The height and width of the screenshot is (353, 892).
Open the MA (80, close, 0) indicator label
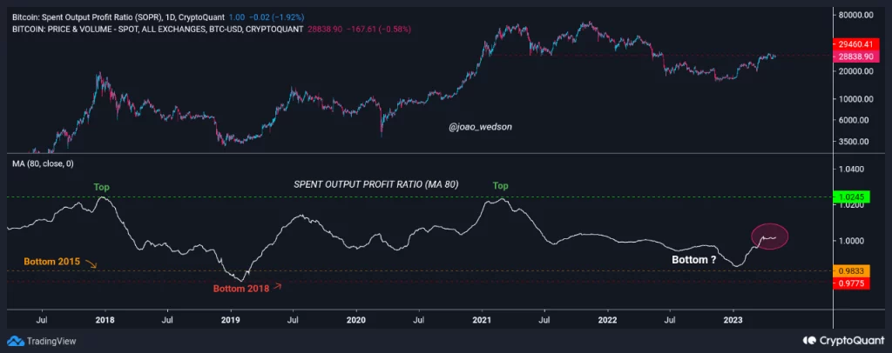(42, 163)
